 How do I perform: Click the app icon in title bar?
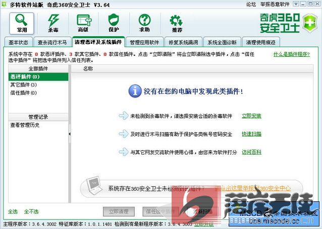click(4, 5)
